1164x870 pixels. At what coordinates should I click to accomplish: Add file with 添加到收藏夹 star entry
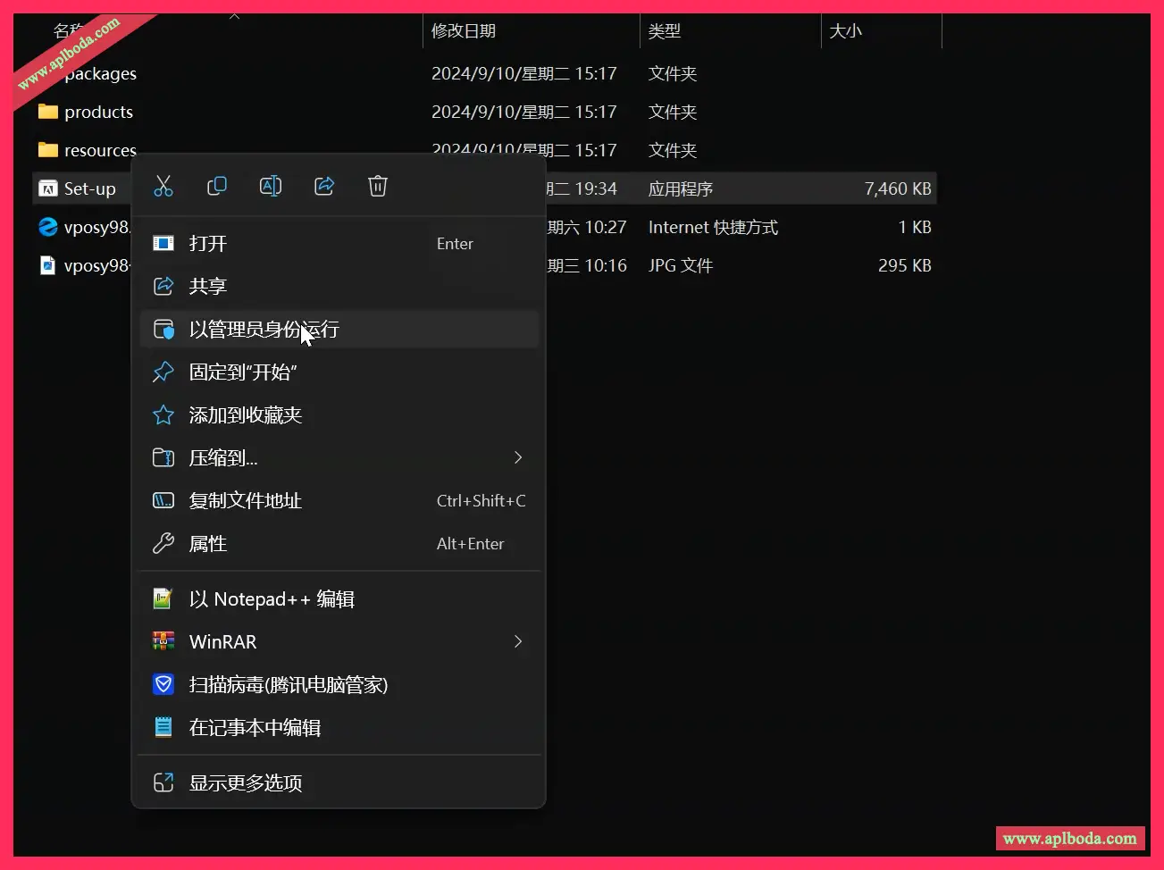[246, 415]
